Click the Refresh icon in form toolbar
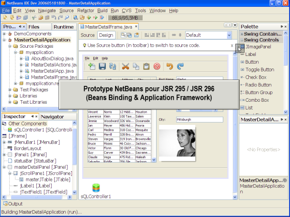290x217 pixels. pos(113,67)
